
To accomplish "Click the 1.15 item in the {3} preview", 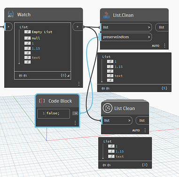I will click(120, 152).
